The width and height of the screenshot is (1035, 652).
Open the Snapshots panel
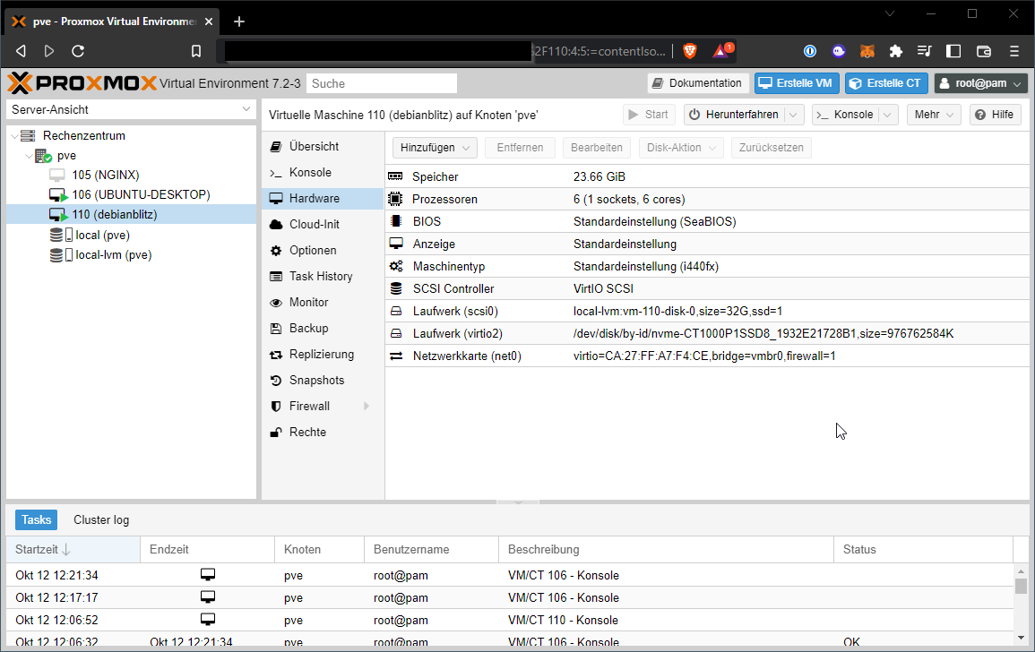pyautogui.click(x=315, y=380)
